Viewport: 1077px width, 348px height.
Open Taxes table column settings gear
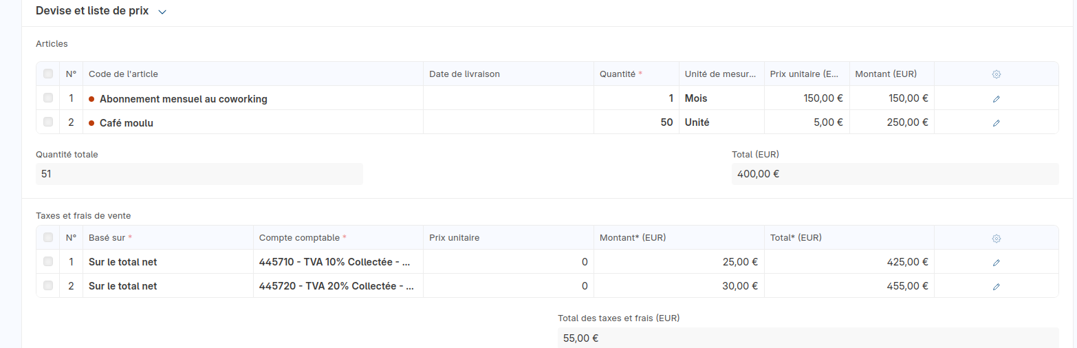tap(996, 238)
